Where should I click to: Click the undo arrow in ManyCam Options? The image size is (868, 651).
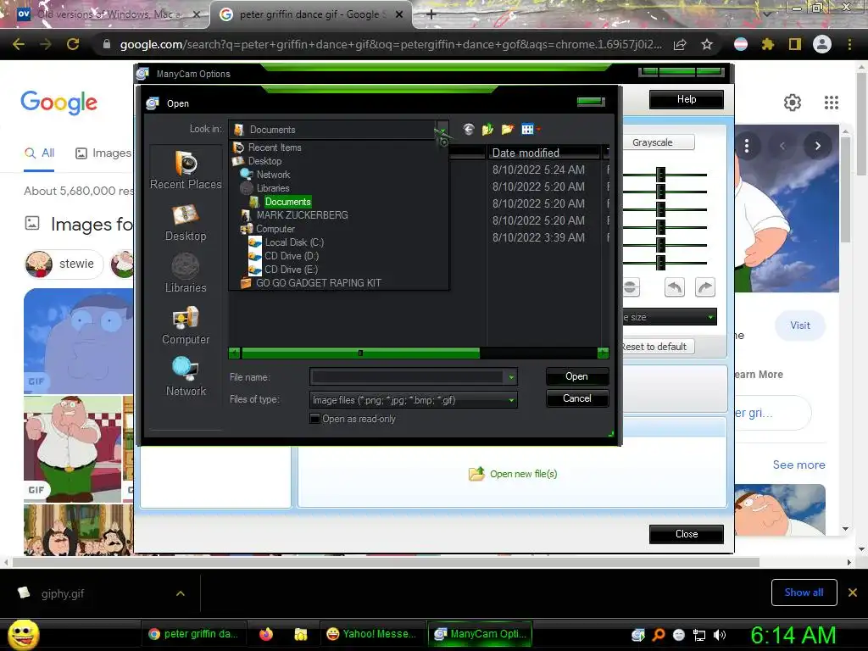coord(674,287)
